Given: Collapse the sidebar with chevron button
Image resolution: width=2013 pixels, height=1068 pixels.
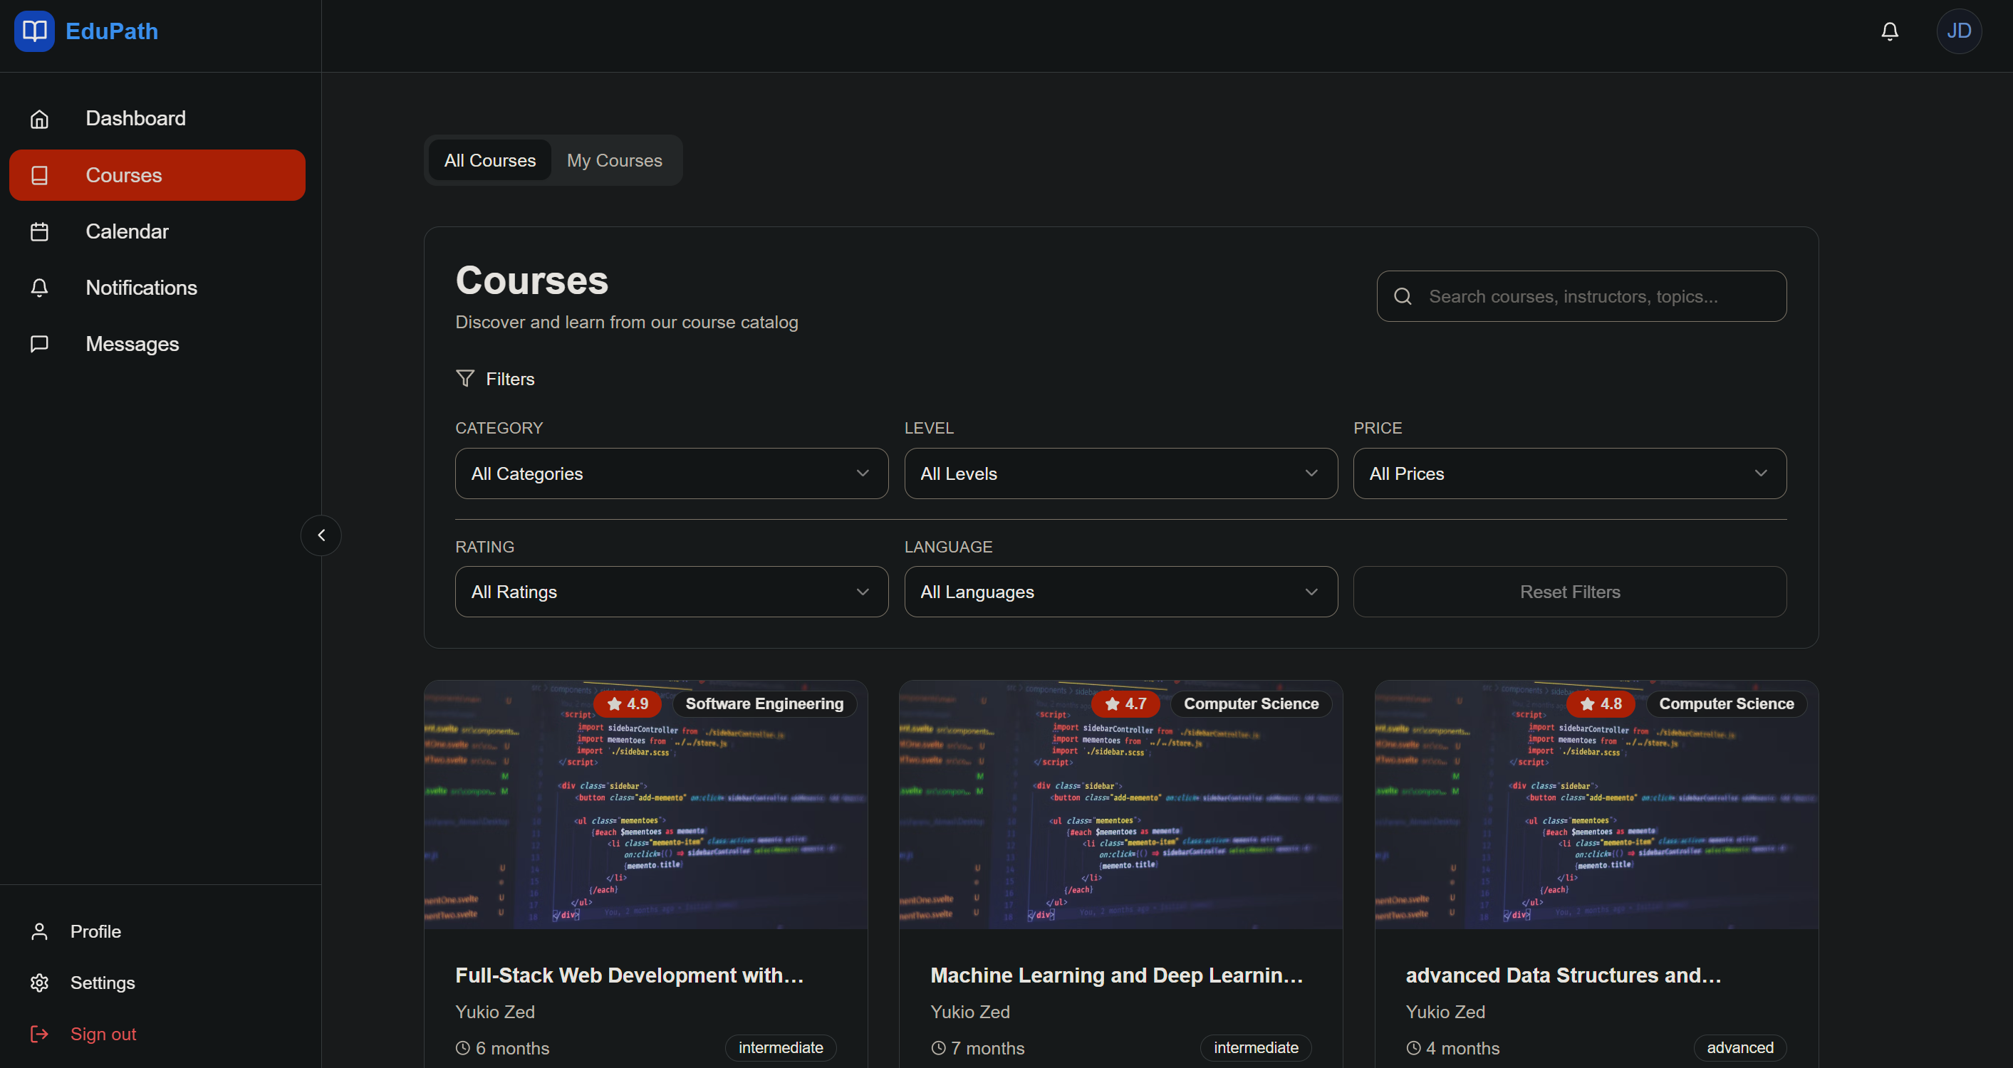Looking at the screenshot, I should [x=321, y=535].
